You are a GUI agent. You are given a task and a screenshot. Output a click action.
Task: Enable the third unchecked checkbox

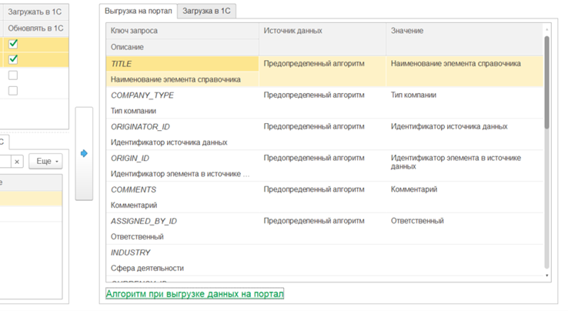coord(13,75)
